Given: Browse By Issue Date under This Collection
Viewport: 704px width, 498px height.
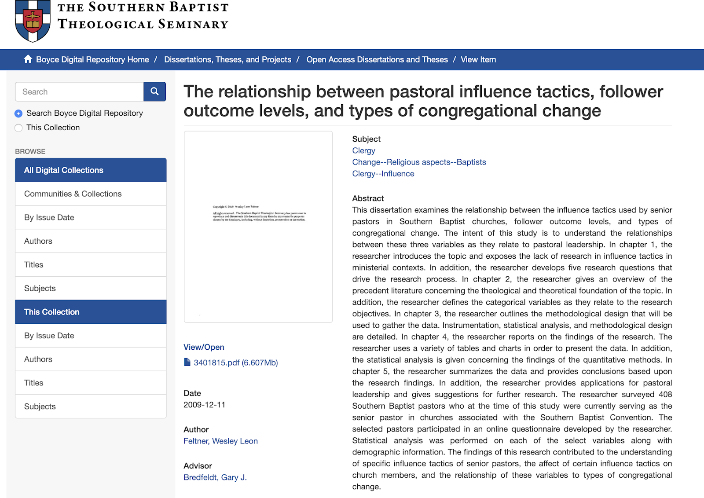Looking at the screenshot, I should (x=91, y=336).
